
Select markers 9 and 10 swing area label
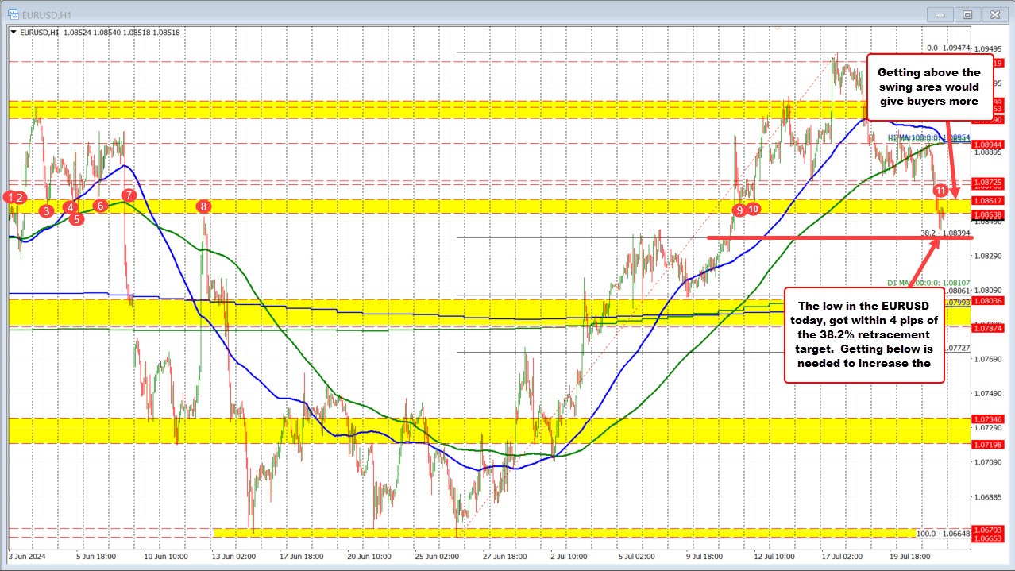[x=747, y=209]
